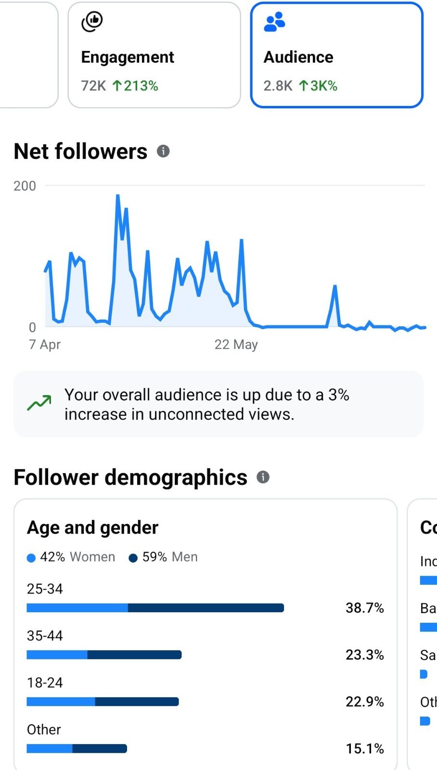
Task: Tap the Other age group bar
Action: pos(77,748)
